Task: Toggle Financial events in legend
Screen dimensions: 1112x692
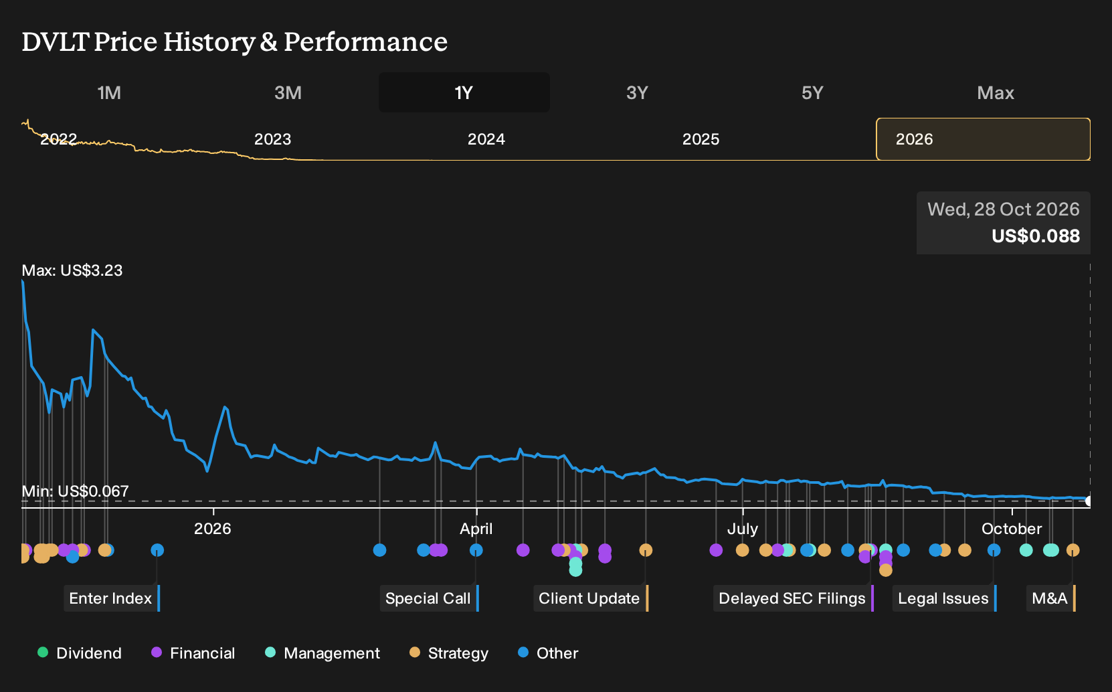Action: pyautogui.click(x=193, y=653)
